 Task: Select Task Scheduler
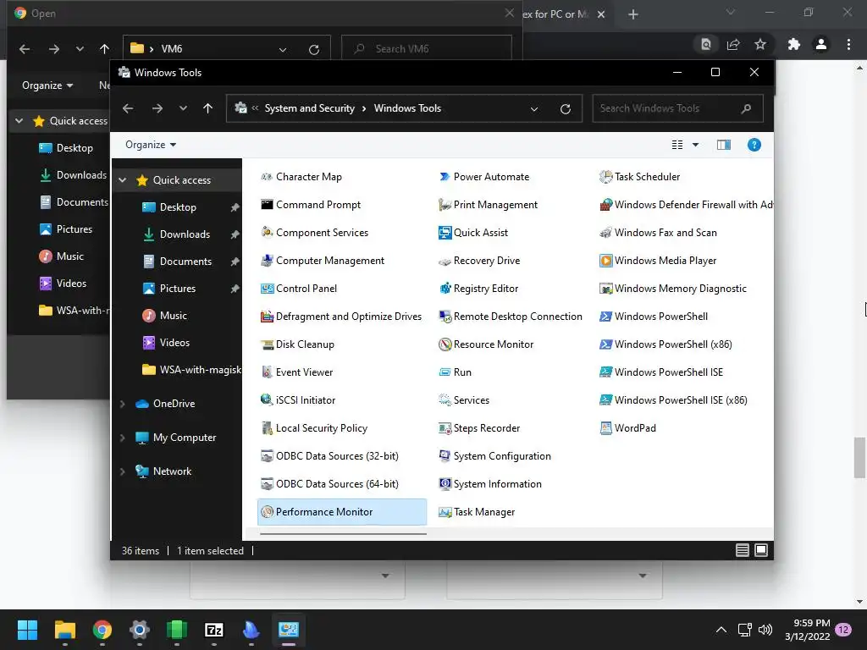pos(640,177)
